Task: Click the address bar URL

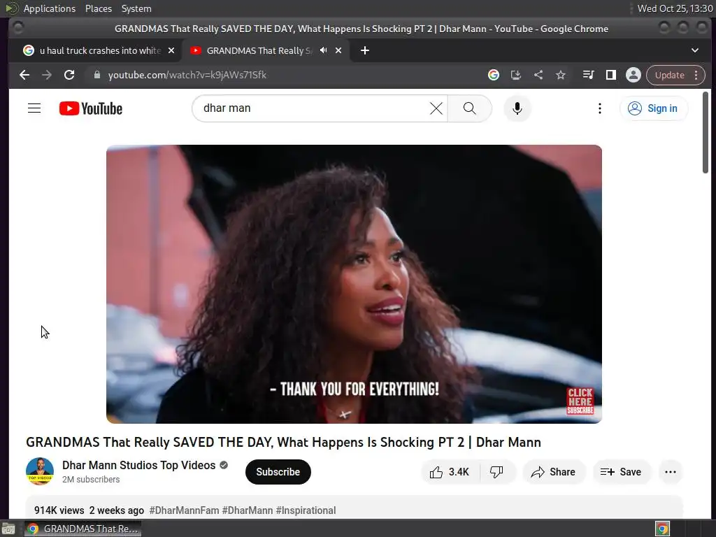Action: [x=187, y=75]
